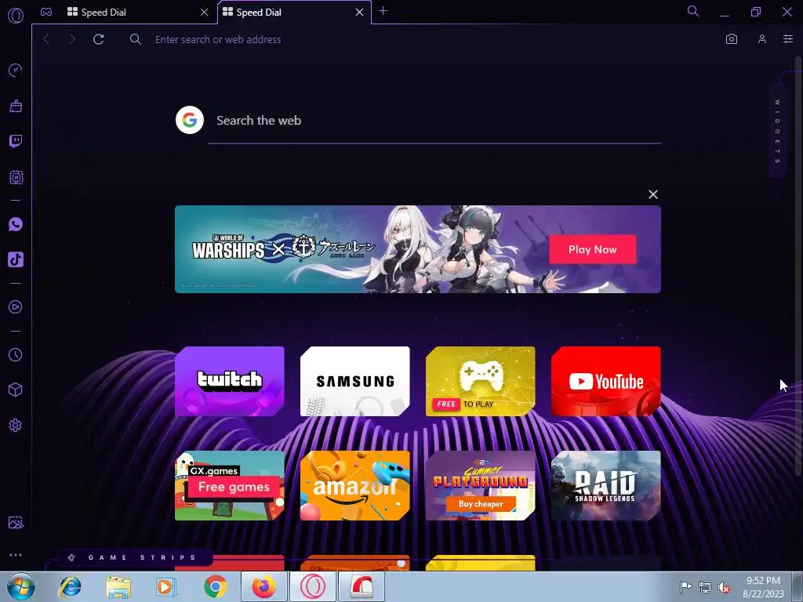Viewport: 803px width, 602px height.
Task: Open File Explorer folder on taskbar
Action: (x=118, y=587)
